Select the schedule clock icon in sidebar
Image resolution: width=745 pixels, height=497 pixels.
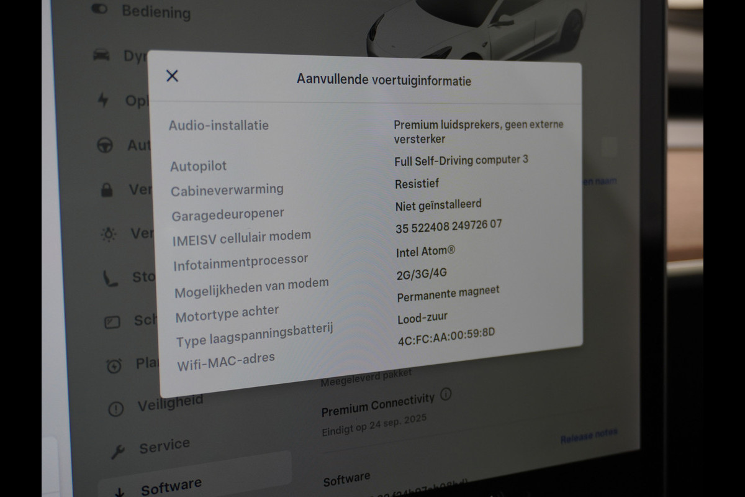coord(114,366)
